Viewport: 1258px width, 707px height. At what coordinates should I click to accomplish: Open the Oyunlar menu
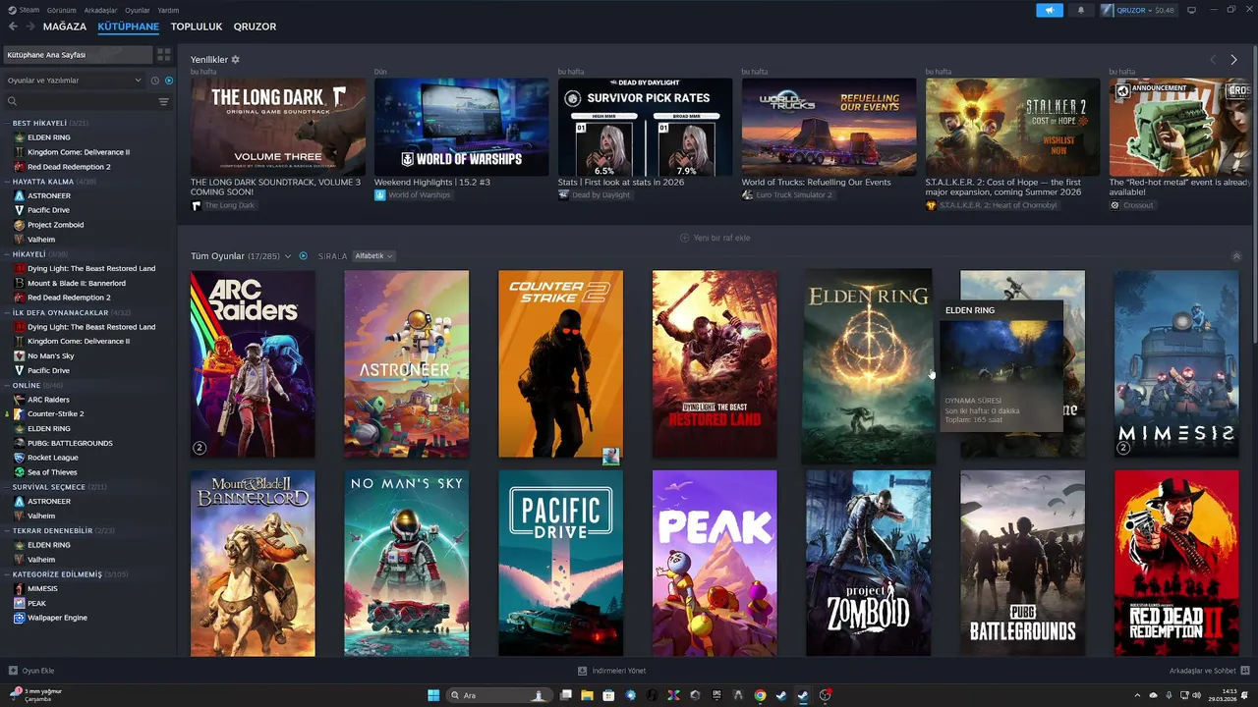(x=138, y=10)
